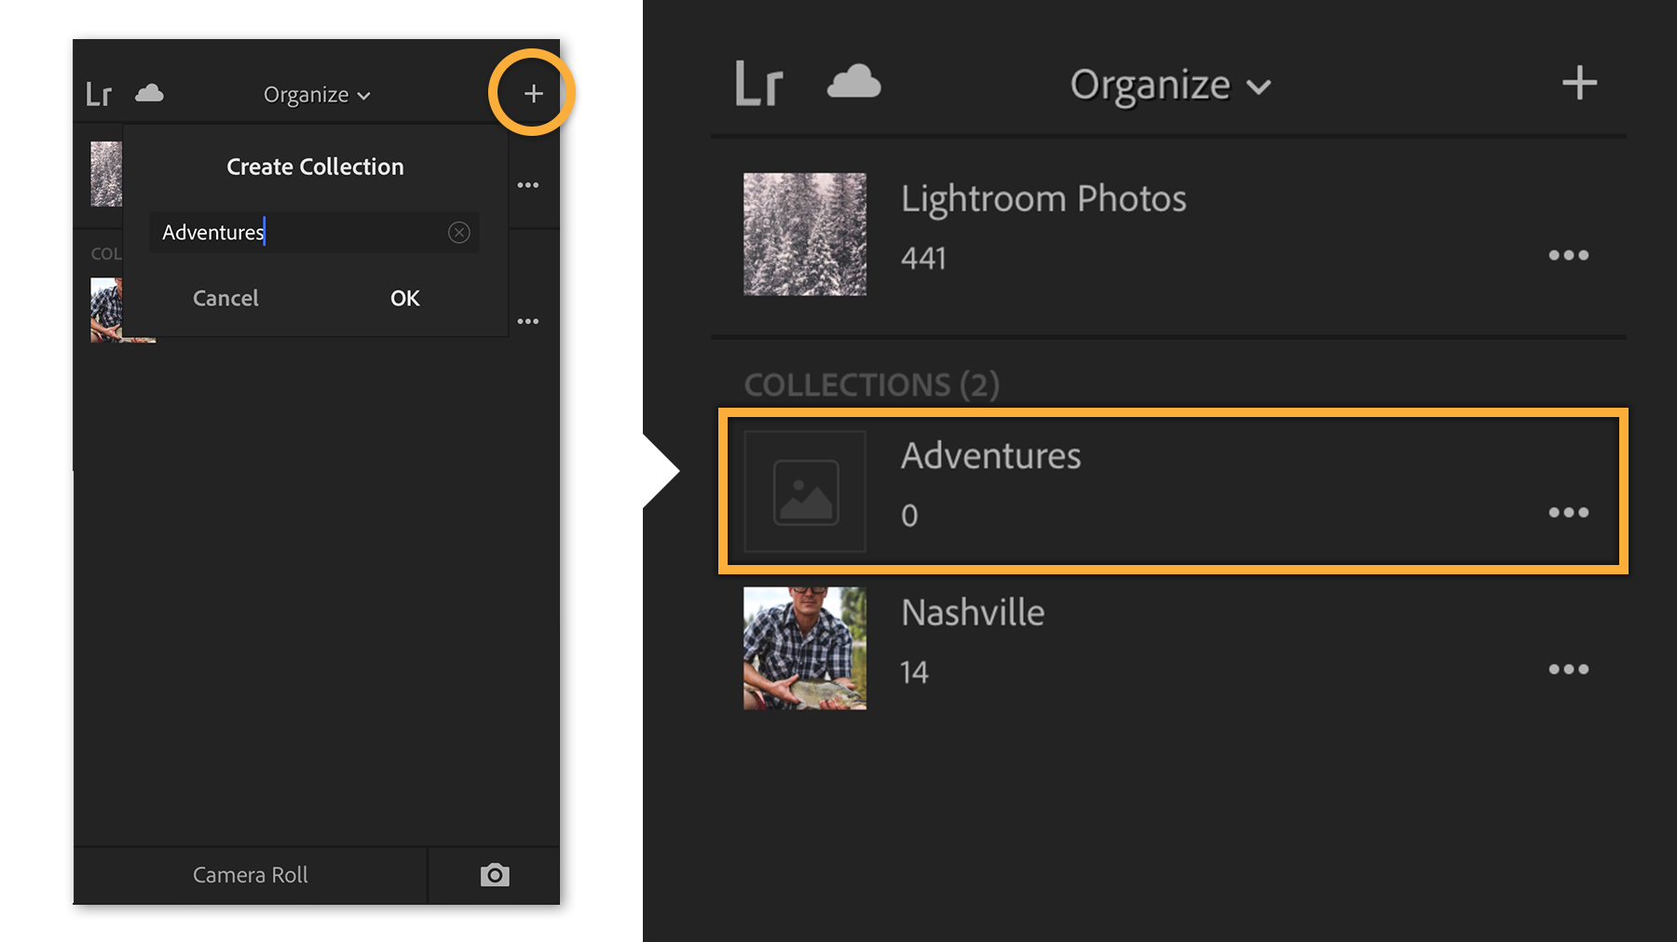This screenshot has height=942, width=1677.
Task: Open cloud sync status in left panel
Action: click(x=149, y=93)
